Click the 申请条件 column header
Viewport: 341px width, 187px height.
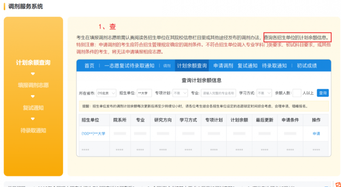(290, 120)
